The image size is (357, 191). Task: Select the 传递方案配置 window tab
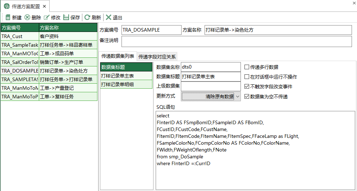click(25, 6)
